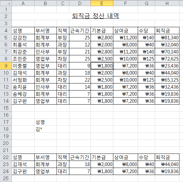Click ₩19,836 in result row 24
This screenshot has width=183, height=182.
pyautogui.click(x=167, y=171)
